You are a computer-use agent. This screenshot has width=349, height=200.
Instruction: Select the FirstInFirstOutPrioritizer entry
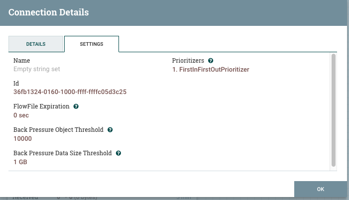point(211,70)
